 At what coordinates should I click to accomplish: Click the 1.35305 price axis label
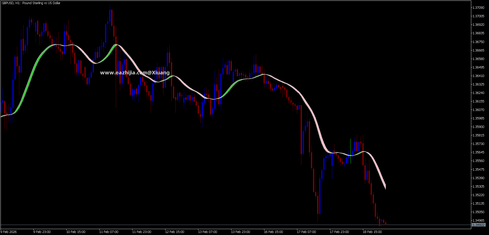(478, 187)
